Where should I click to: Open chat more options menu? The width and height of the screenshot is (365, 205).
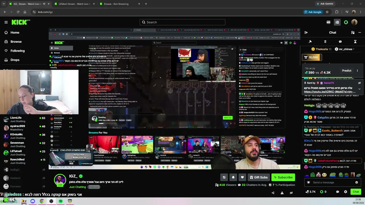point(360,32)
